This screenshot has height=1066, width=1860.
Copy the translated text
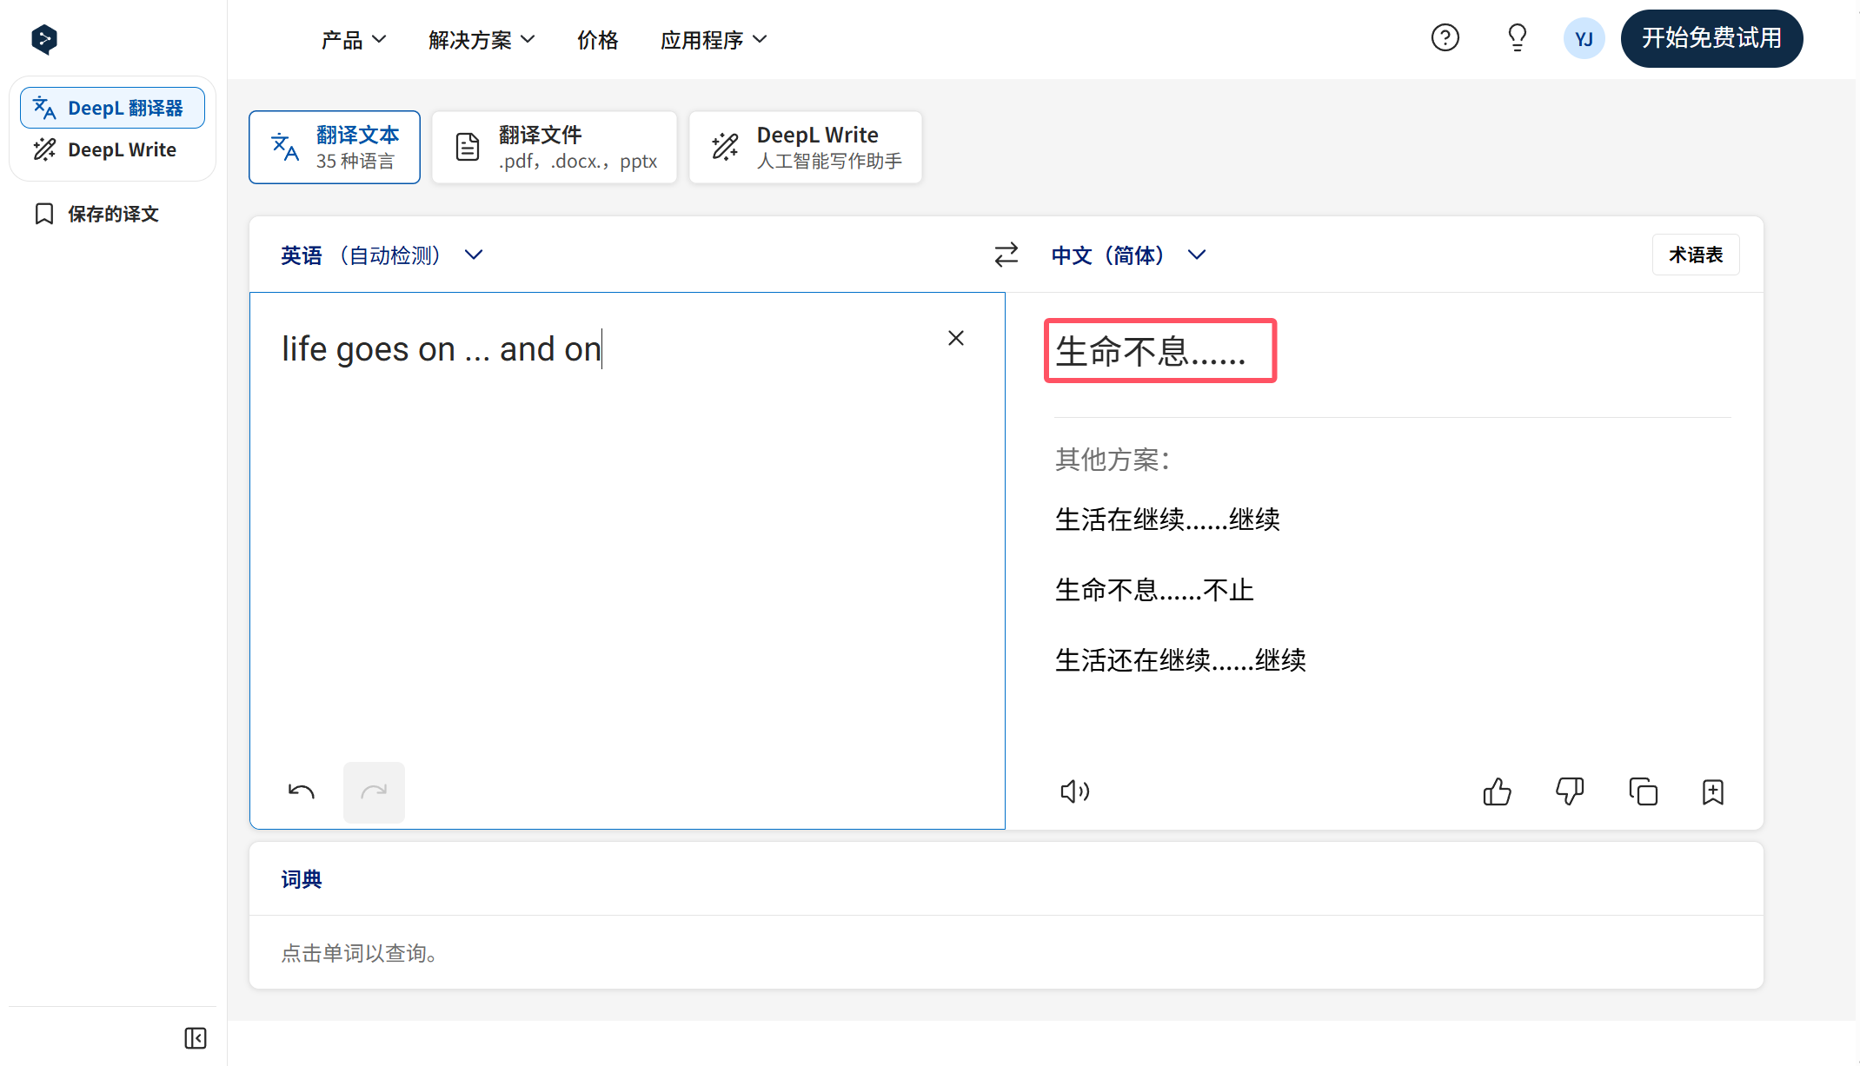click(1643, 791)
